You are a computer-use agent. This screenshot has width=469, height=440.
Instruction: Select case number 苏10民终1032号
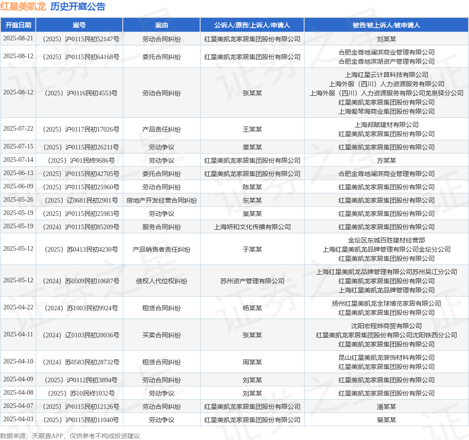pos(81,393)
